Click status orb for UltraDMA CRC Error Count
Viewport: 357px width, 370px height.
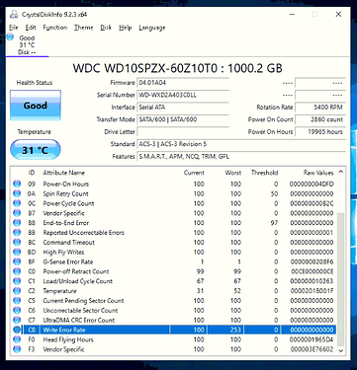click(x=17, y=320)
